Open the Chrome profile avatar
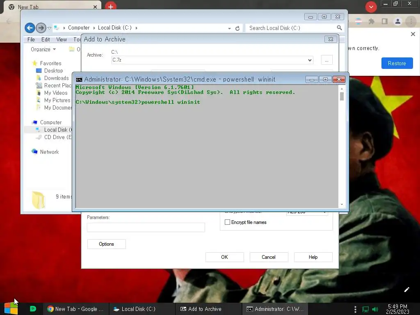Screen dimensions: 420x315 398,21
